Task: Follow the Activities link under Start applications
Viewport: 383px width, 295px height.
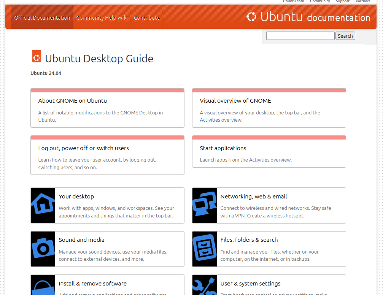Action: pos(259,160)
